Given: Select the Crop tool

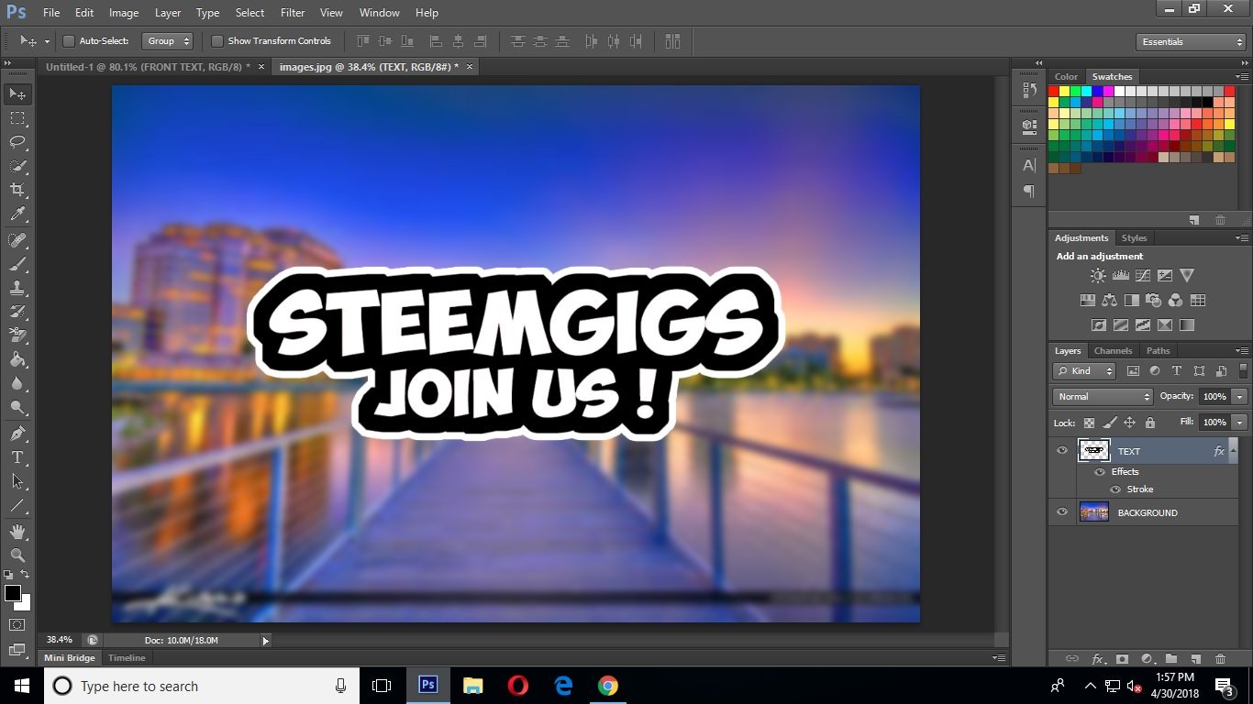Looking at the screenshot, I should pyautogui.click(x=17, y=190).
